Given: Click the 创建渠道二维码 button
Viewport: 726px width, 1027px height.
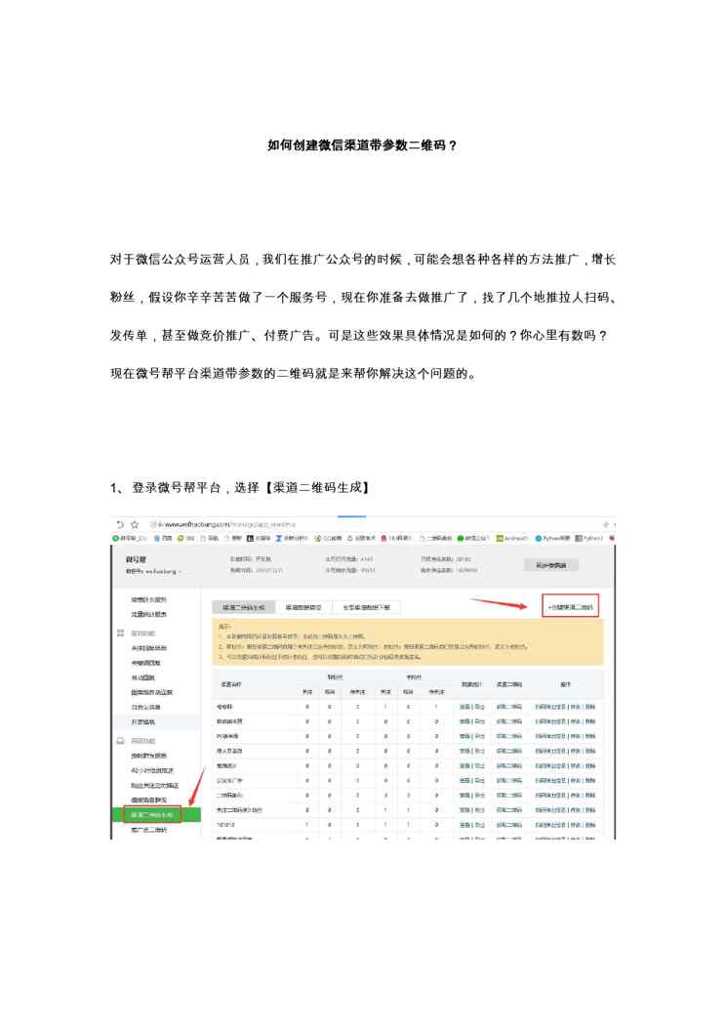Looking at the screenshot, I should coord(570,607).
